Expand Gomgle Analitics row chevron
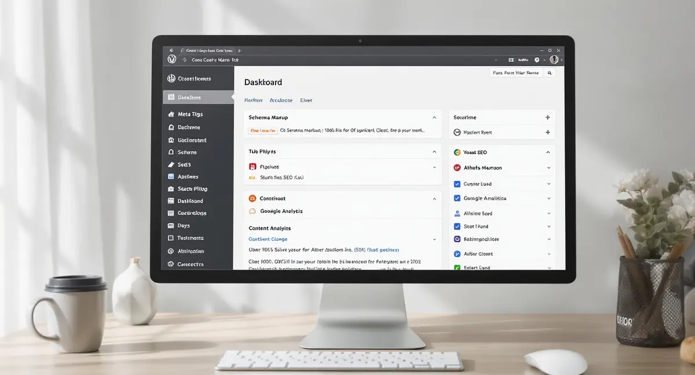The height and width of the screenshot is (375, 695). (548, 198)
